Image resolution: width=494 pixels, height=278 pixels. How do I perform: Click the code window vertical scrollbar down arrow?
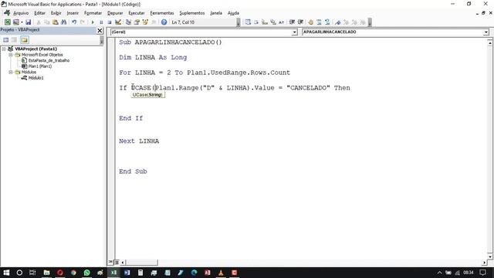490,257
